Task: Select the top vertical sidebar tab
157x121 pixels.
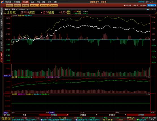Action: [x=2, y=12]
